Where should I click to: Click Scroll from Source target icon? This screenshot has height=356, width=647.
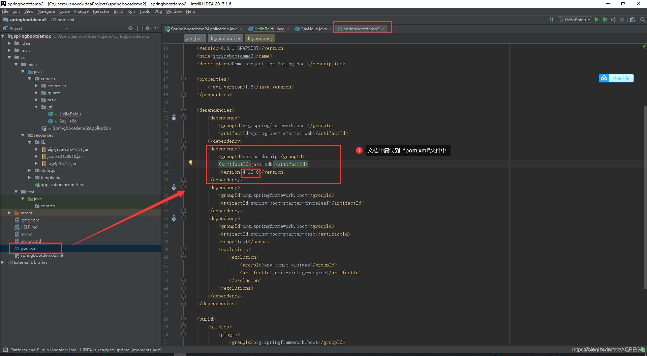click(130, 29)
